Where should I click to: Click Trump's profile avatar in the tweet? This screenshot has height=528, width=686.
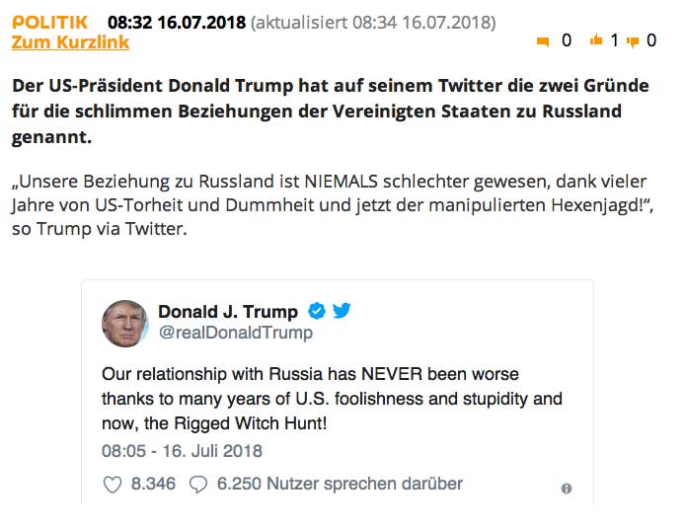(125, 323)
